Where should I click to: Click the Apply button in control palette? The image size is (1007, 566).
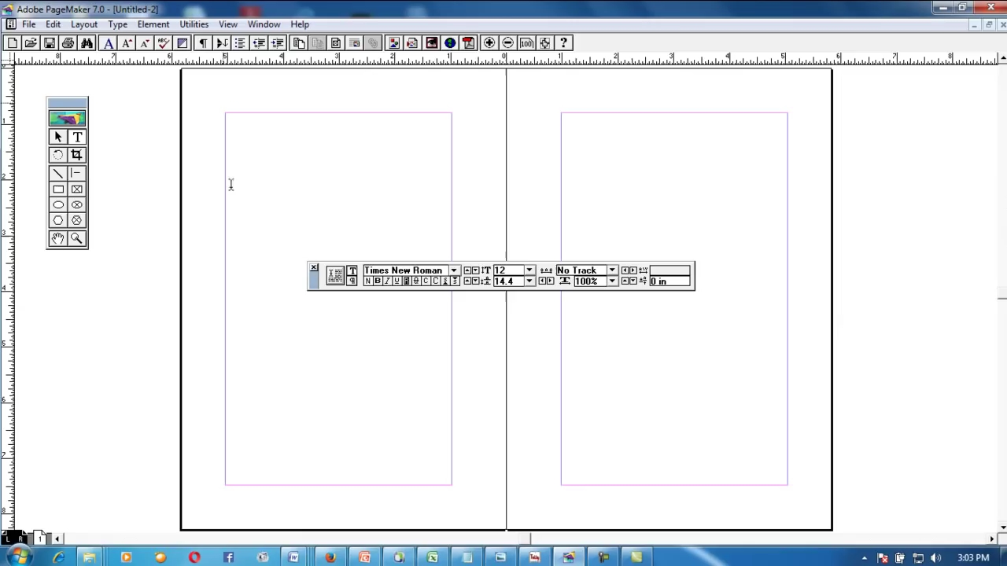click(x=336, y=275)
